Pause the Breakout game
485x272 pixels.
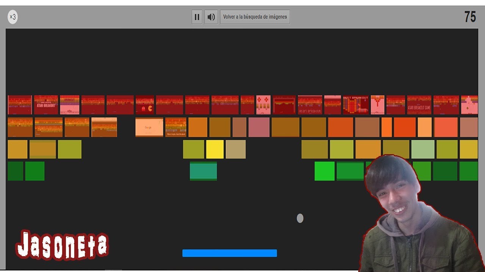(197, 17)
